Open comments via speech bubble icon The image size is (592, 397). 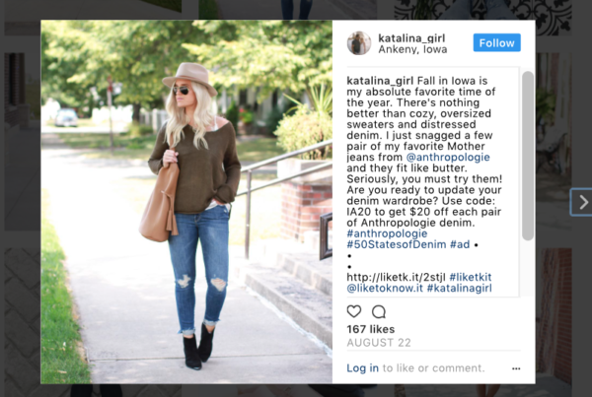coord(379,312)
